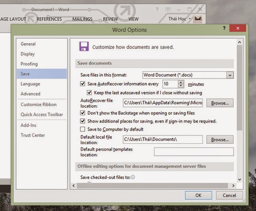The image size is (256, 211).
Task: Toggle Save AutoRecover information checkbox
Action: pyautogui.click(x=83, y=84)
